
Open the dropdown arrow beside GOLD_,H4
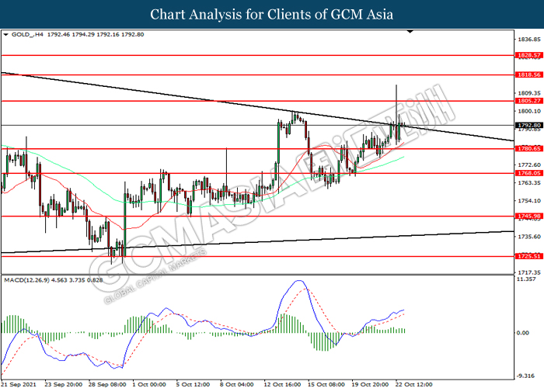[6, 35]
